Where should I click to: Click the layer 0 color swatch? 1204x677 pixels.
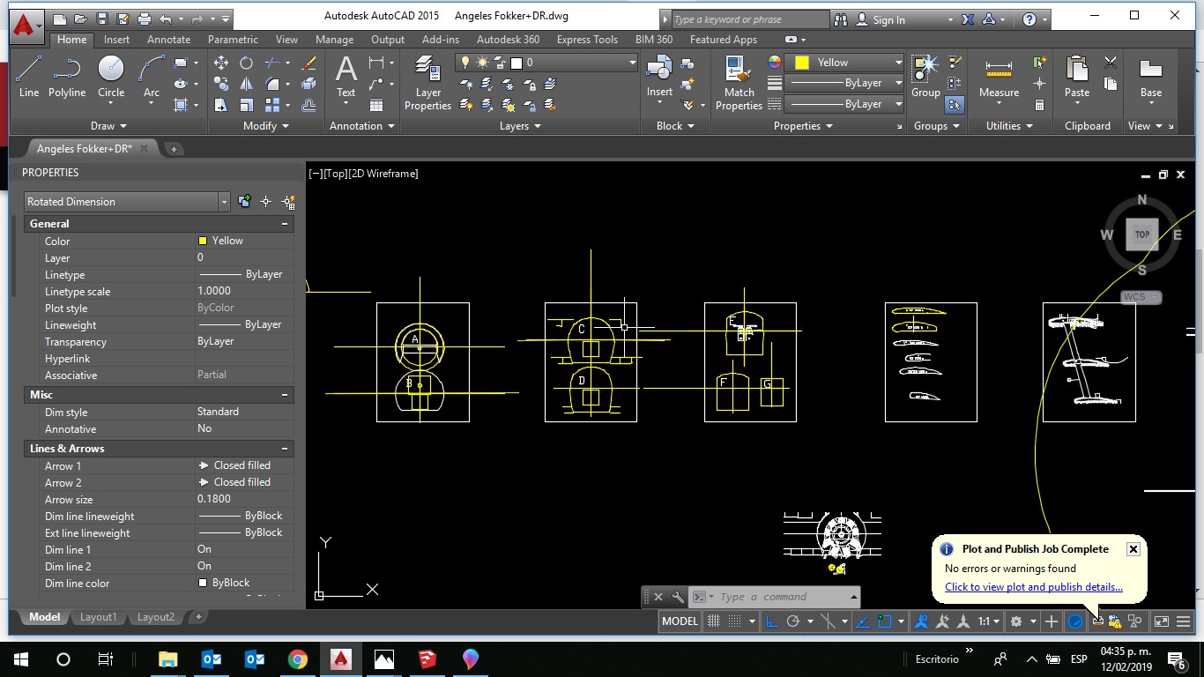click(517, 63)
